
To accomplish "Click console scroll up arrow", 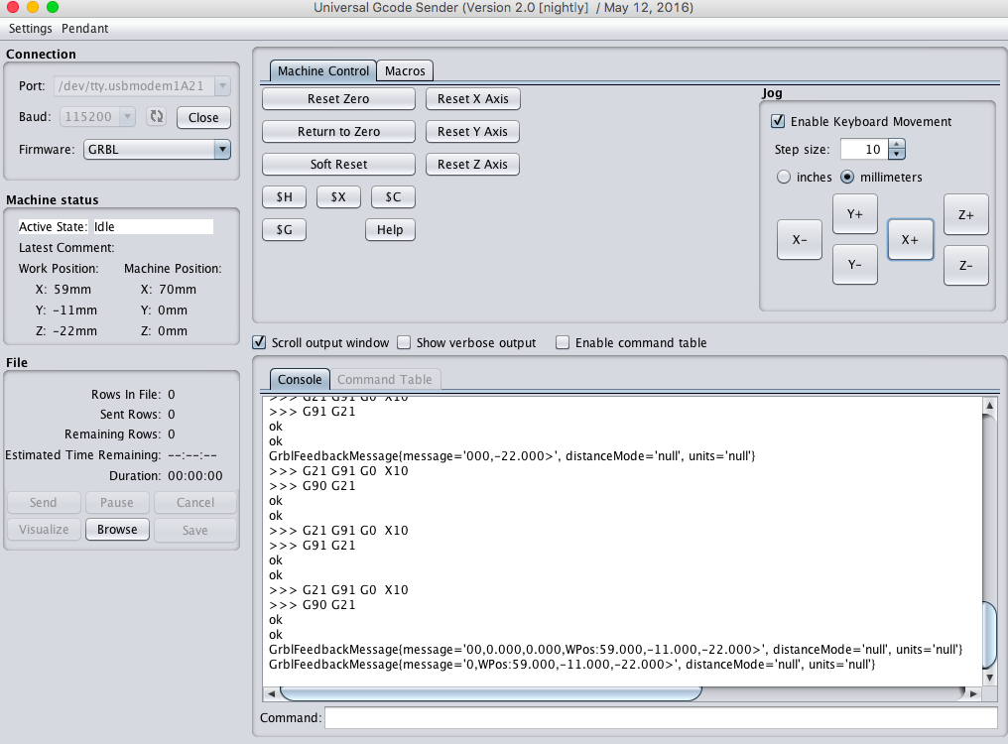I will (x=989, y=405).
